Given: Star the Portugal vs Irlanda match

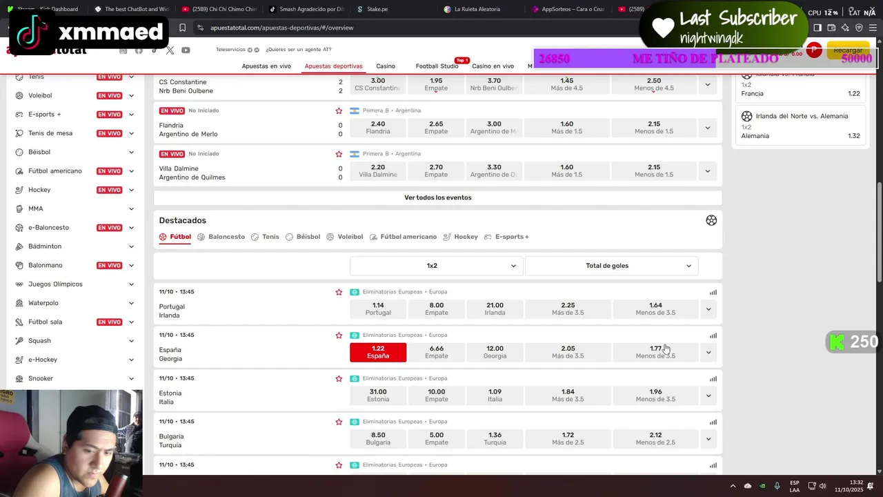Looking at the screenshot, I should pyautogui.click(x=339, y=292).
